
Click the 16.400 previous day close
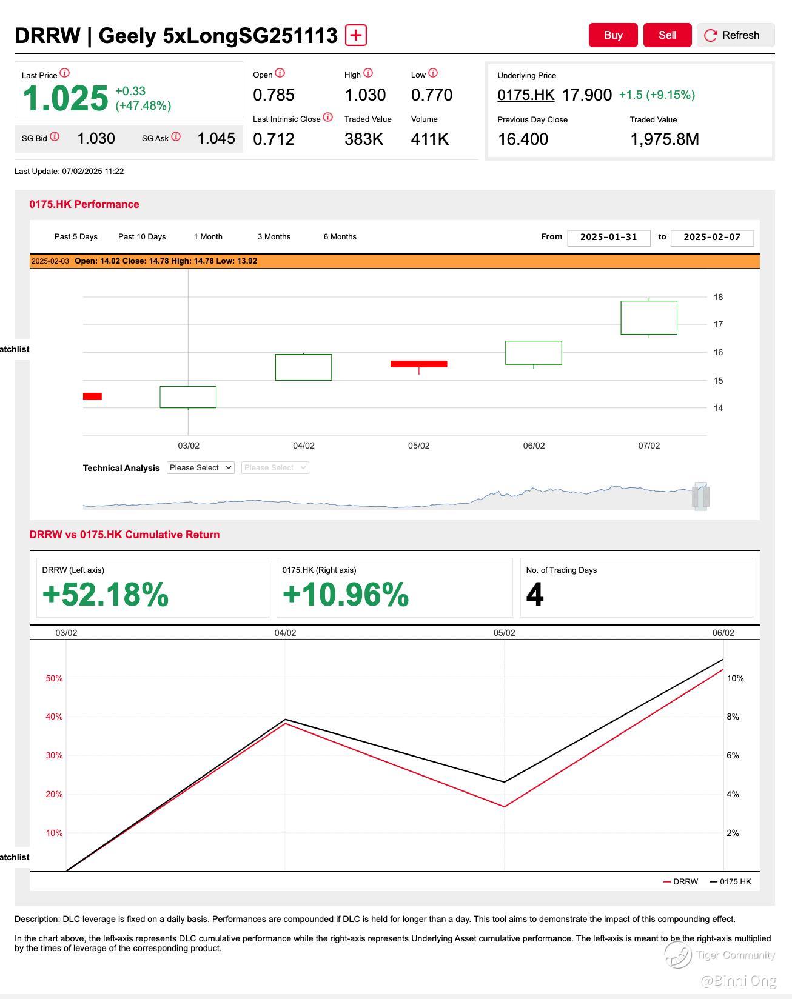523,139
